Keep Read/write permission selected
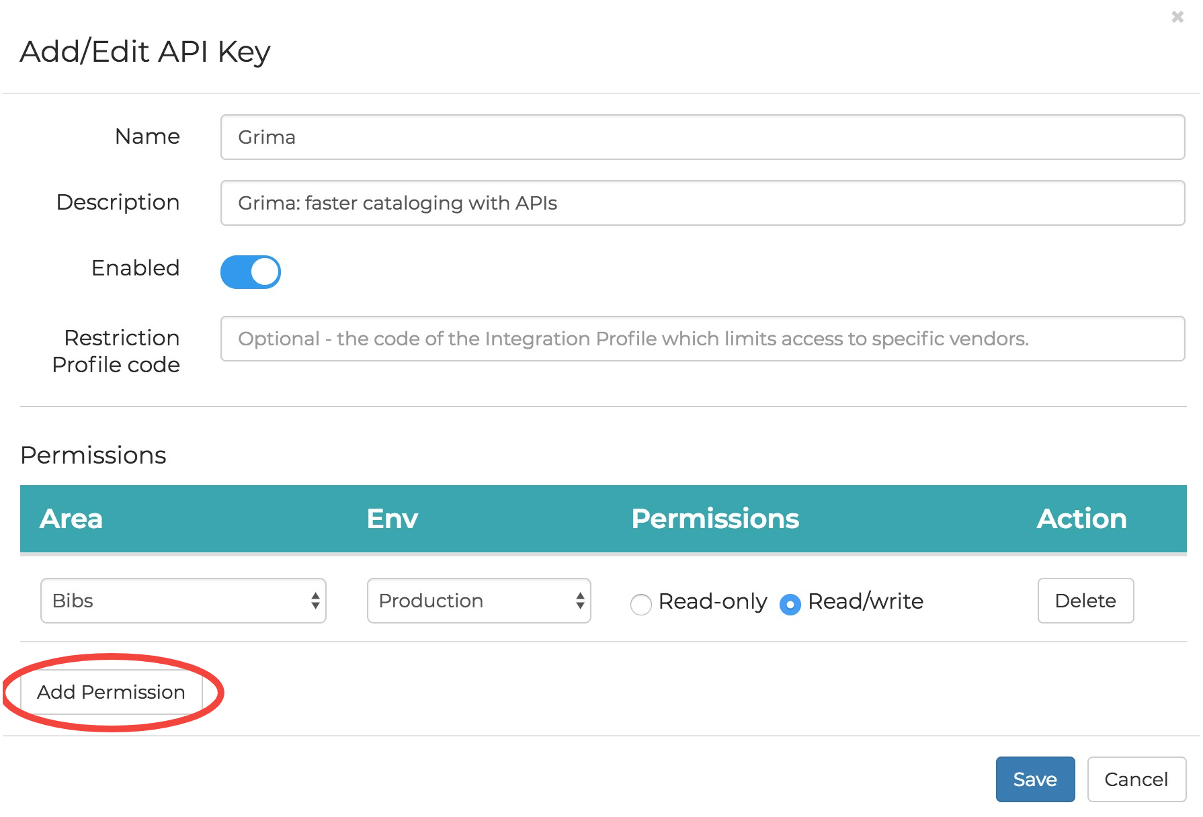 click(791, 604)
